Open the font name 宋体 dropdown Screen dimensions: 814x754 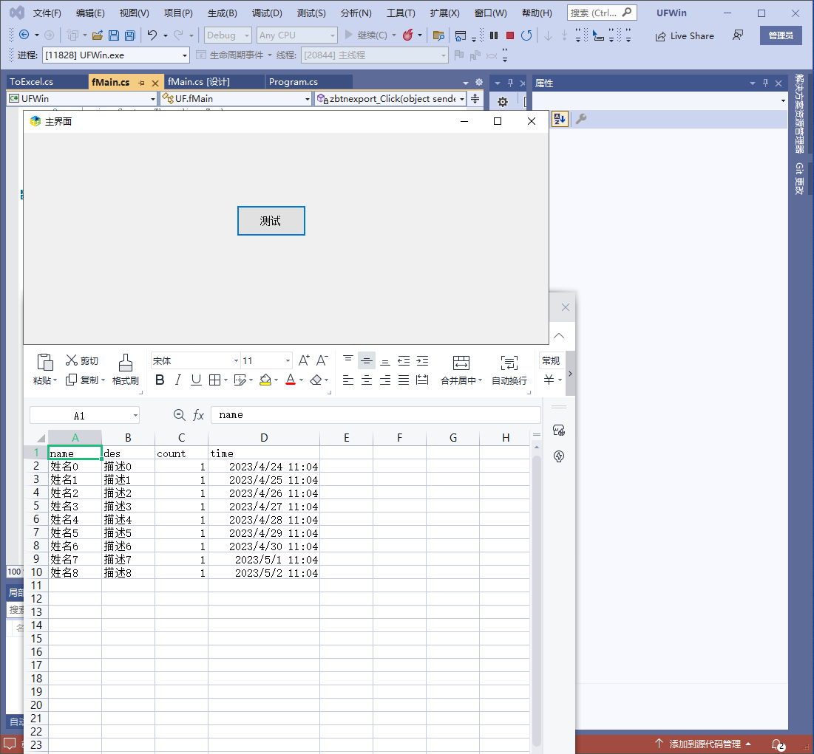(x=236, y=360)
